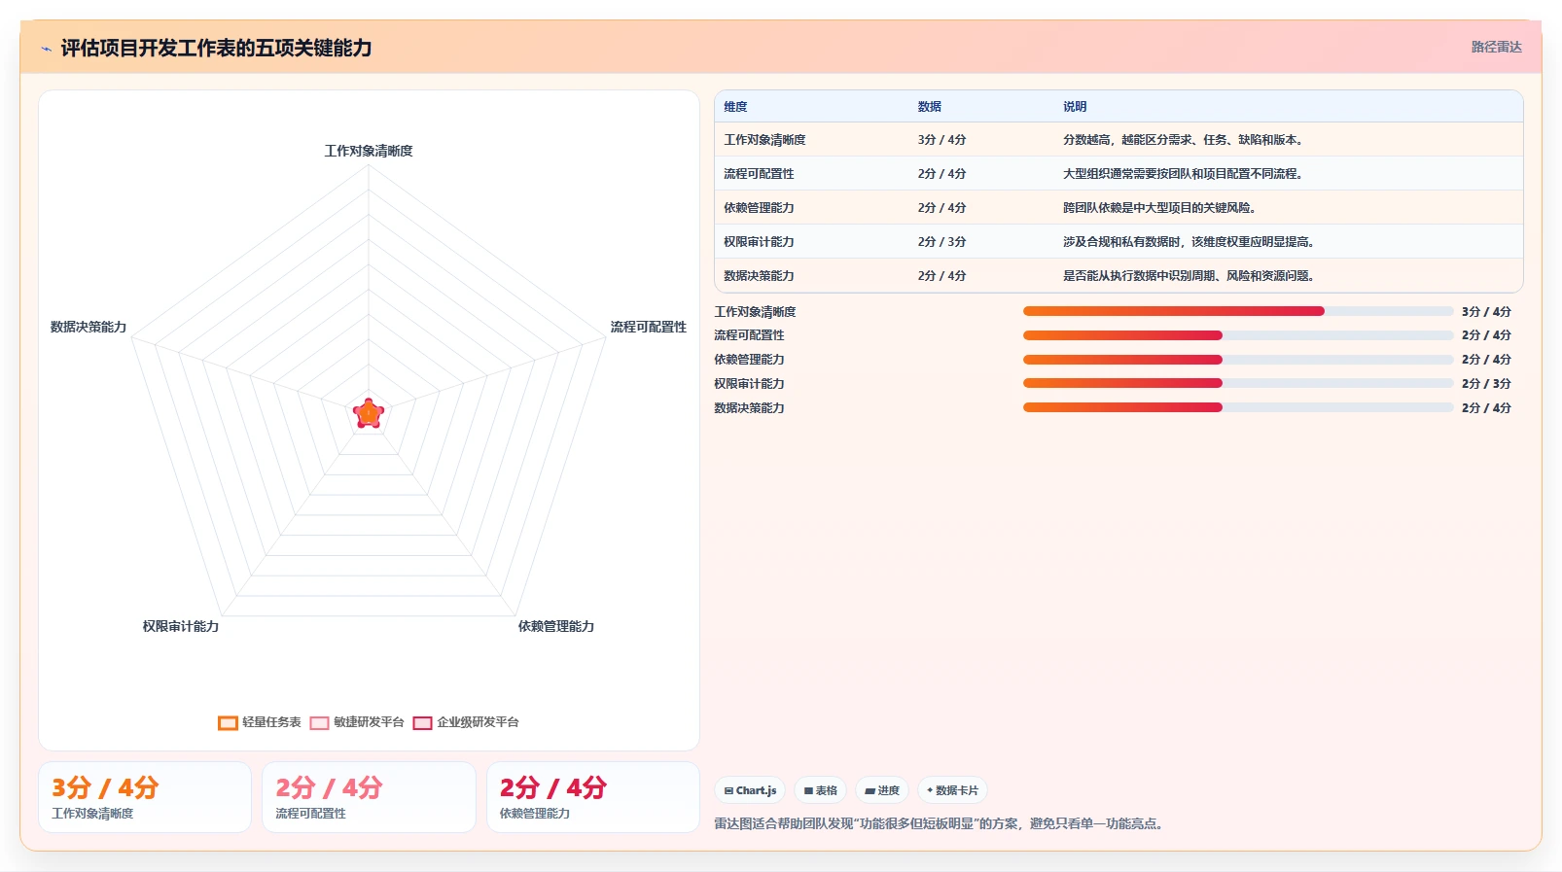Open the 2分 / 4分 流程可配置性 stat card
This screenshot has height=872, width=1562.
tap(369, 797)
